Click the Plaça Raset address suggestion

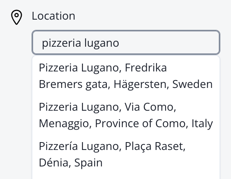[126, 154]
